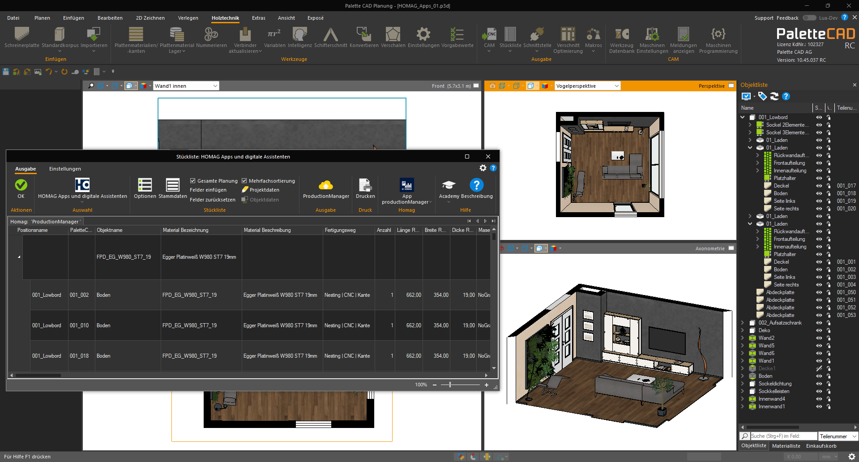Open the CAM export tool
859x462 pixels.
pos(489,35)
